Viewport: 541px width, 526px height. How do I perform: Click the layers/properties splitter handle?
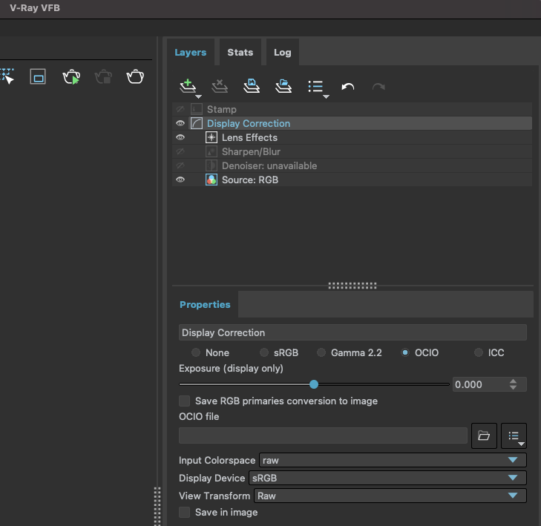tap(353, 286)
